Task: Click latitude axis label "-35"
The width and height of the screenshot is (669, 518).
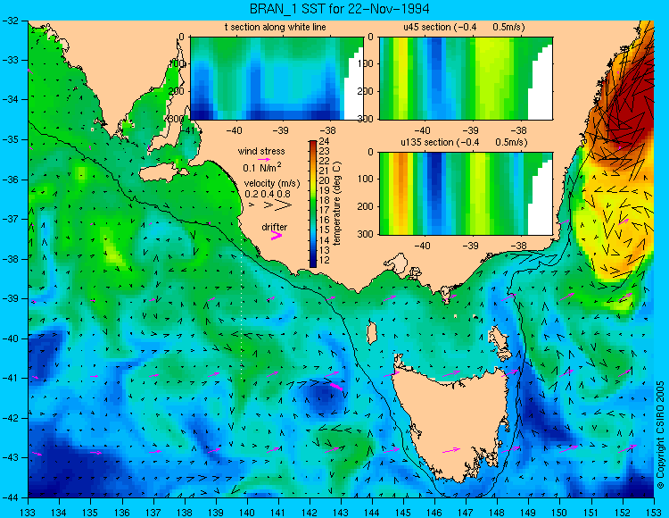Action: (x=10, y=139)
